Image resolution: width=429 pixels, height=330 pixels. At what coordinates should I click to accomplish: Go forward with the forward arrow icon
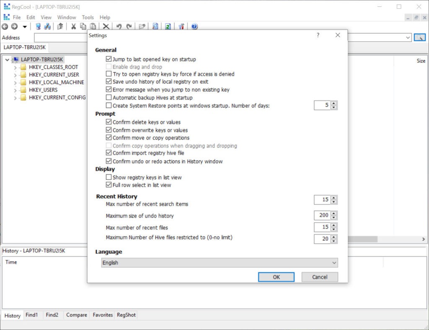click(x=15, y=26)
